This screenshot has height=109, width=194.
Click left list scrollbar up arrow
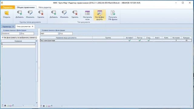(37, 41)
